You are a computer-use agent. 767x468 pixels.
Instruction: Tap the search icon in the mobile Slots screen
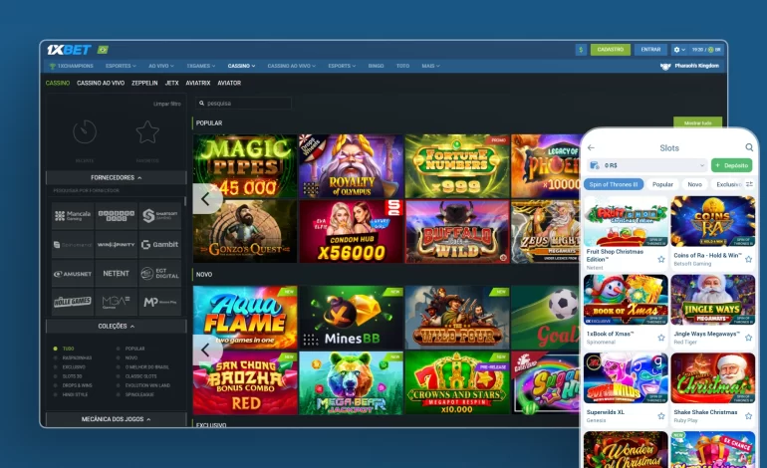coord(749,147)
